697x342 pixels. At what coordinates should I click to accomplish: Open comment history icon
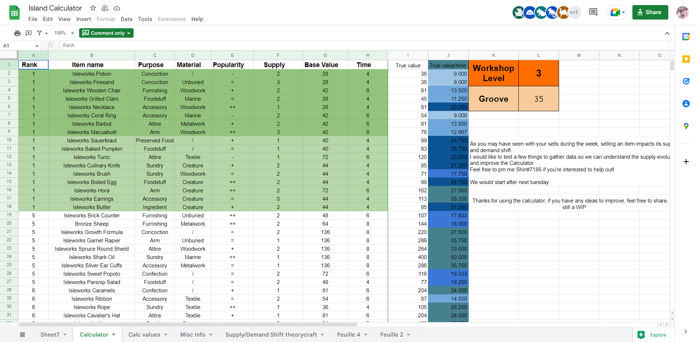coord(593,12)
